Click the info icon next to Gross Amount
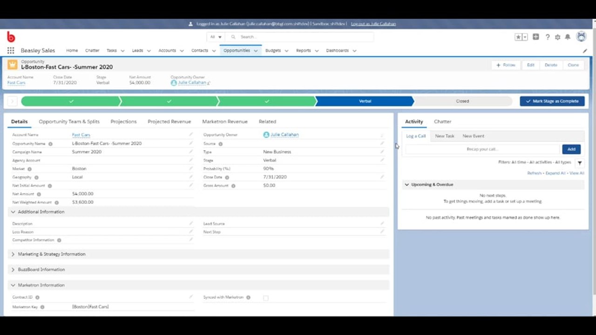Screen dimensions: 596x335 coord(233,186)
